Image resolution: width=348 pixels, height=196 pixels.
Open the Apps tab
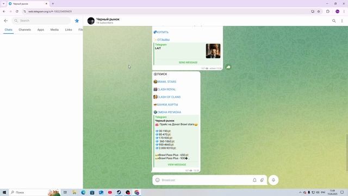[41, 29]
